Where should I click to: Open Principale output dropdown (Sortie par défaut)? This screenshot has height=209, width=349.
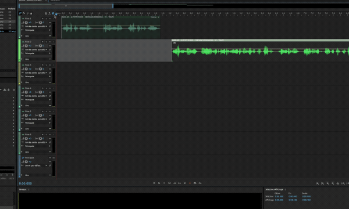pos(35,165)
